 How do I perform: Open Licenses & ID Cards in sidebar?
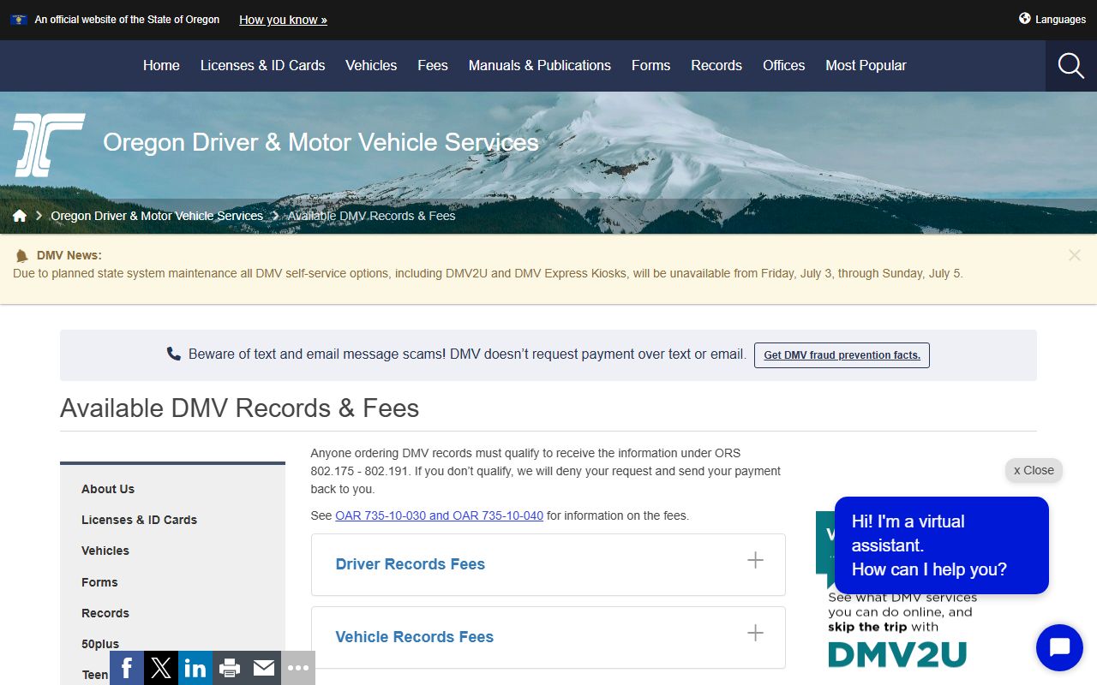point(139,520)
